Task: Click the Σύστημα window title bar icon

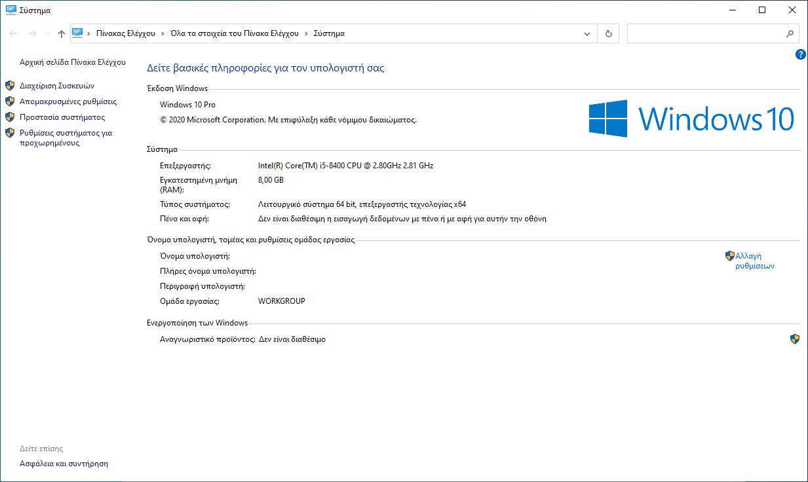Action: tap(10, 10)
